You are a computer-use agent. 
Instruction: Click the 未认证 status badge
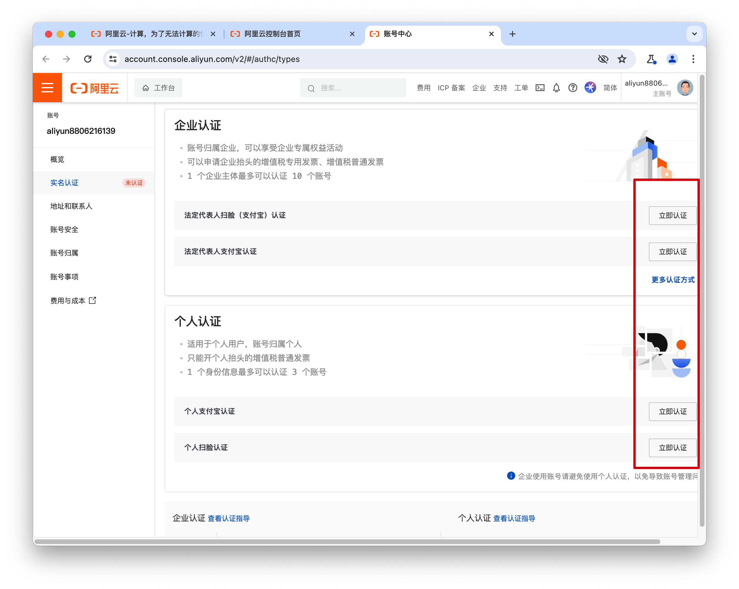(134, 183)
